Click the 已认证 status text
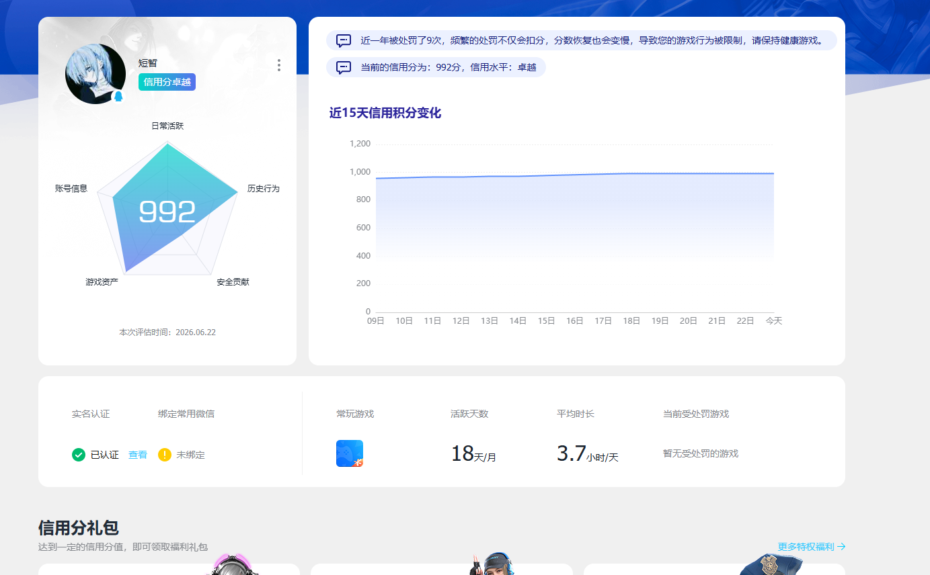This screenshot has width=930, height=575. (105, 455)
